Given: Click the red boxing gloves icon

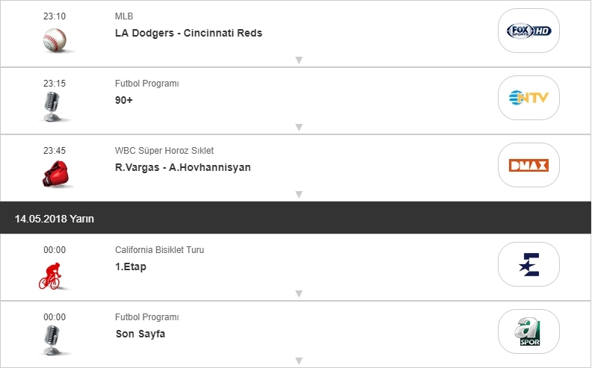Looking at the screenshot, I should tap(55, 174).
